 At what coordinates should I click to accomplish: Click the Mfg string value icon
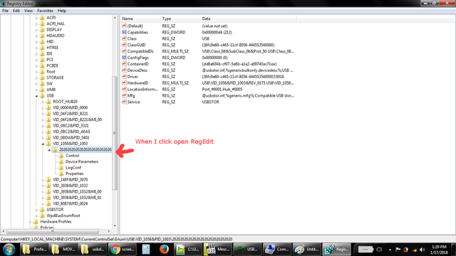[x=124, y=95]
